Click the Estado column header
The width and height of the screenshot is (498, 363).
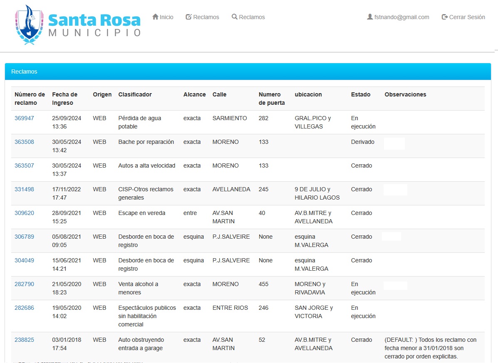pyautogui.click(x=360, y=94)
